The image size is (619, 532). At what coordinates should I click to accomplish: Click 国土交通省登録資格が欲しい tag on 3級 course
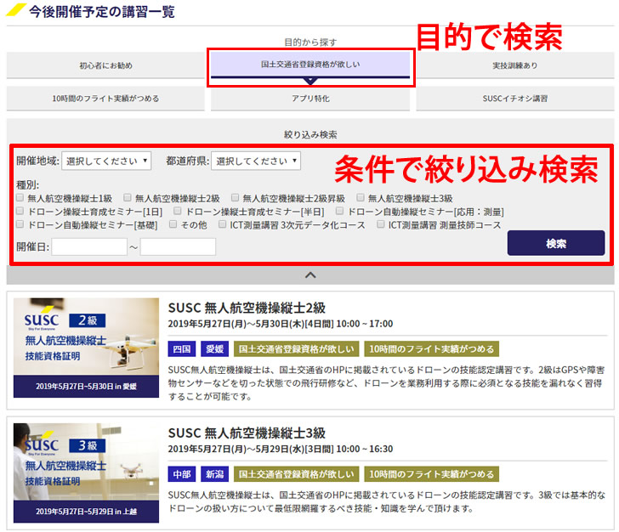tap(297, 474)
